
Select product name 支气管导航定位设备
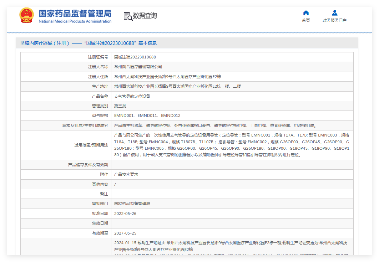(132, 96)
